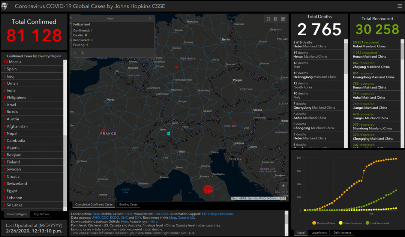Select Spain in the confirmed cases list

click(x=32, y=69)
